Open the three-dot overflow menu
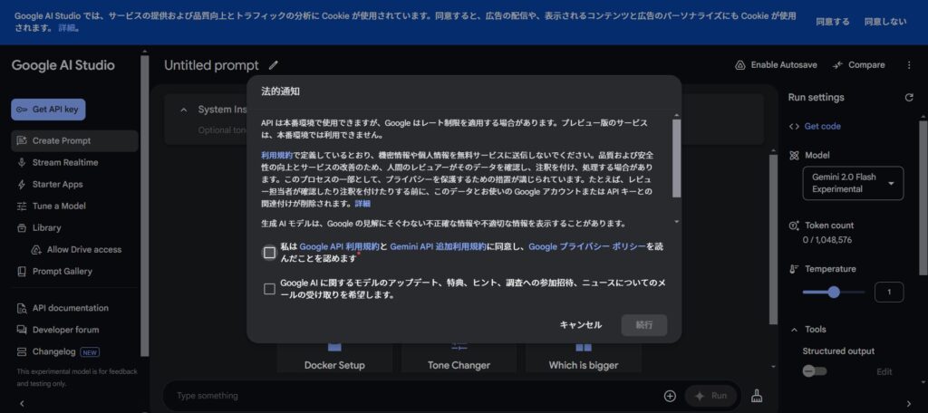Screen dimensions: 928x413 tap(909, 65)
